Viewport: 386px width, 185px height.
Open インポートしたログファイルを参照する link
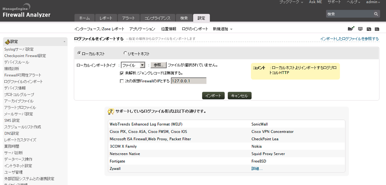coord(349,39)
